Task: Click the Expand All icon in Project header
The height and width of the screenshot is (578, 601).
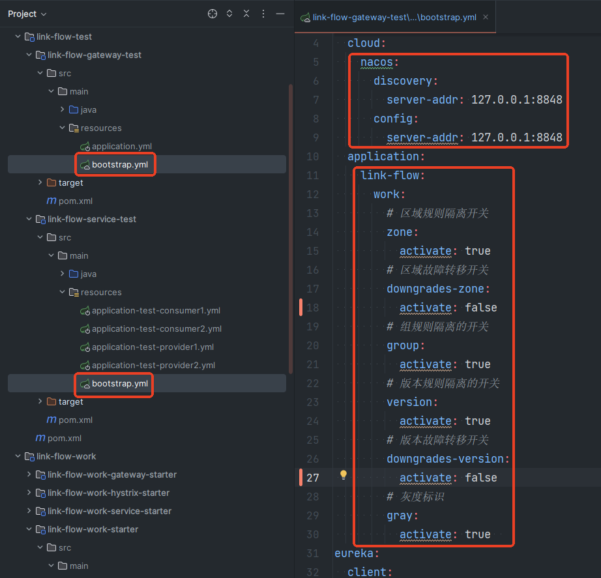Action: pyautogui.click(x=229, y=14)
